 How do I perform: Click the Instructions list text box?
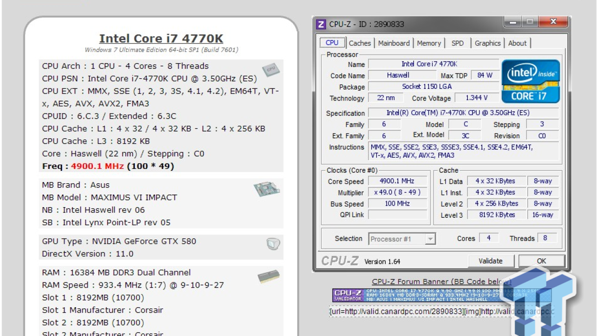click(x=464, y=152)
